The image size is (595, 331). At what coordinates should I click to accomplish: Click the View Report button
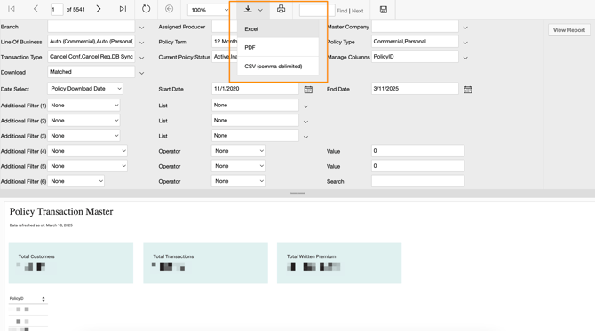click(569, 30)
